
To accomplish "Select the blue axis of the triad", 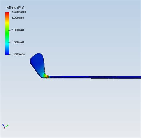I will click(3, 126).
